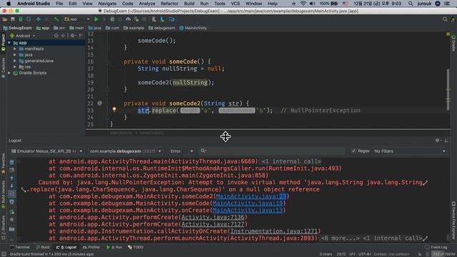Collapse the app module tree node

9,43
